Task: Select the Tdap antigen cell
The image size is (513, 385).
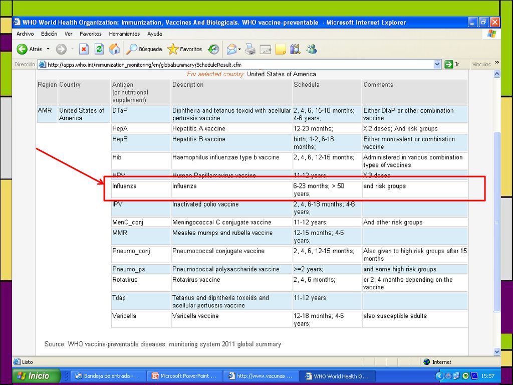Action: (x=141, y=301)
